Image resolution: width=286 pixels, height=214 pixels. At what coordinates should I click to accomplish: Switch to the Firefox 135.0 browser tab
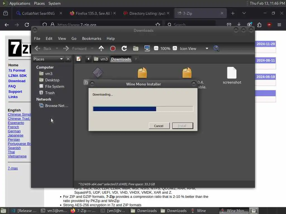93,13
